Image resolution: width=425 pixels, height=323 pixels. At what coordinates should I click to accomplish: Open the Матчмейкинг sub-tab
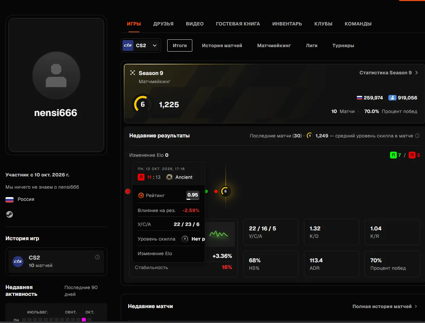coord(274,45)
